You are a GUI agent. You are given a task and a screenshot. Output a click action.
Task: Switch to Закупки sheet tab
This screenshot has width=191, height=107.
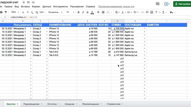click(12, 104)
